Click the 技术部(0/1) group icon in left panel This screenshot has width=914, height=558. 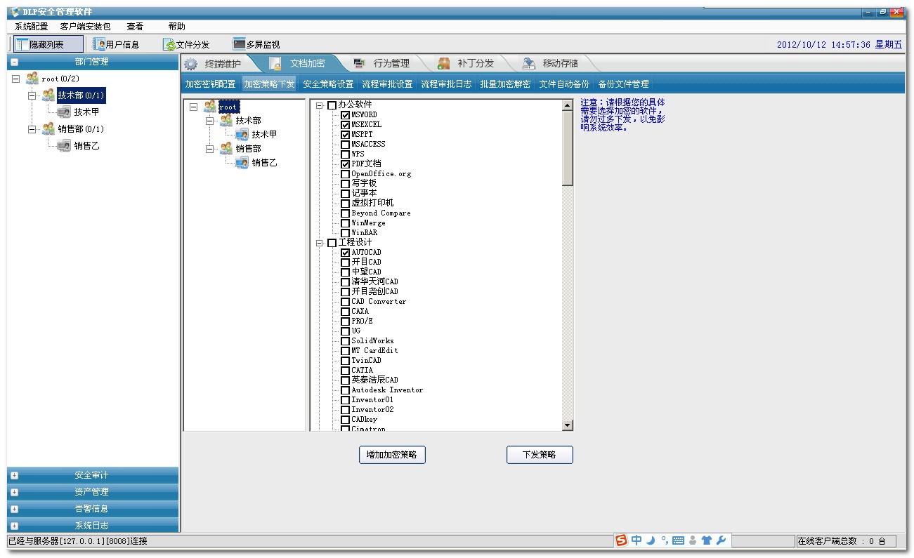coord(48,95)
